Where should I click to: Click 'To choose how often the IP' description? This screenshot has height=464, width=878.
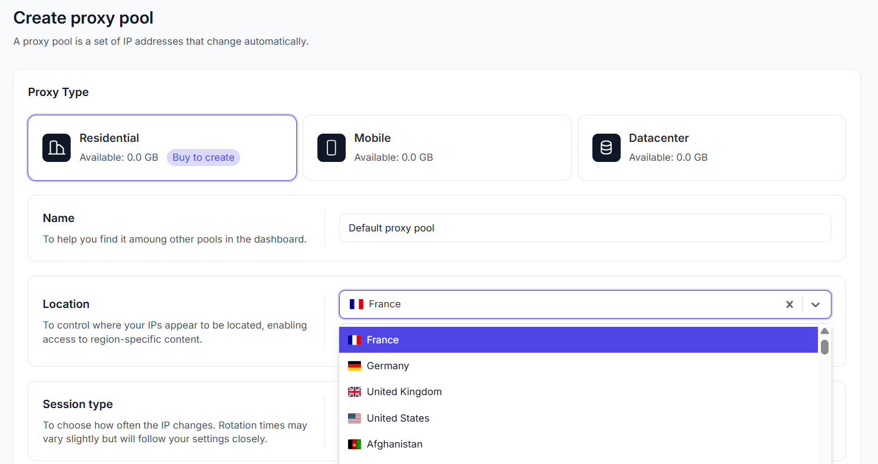(175, 432)
